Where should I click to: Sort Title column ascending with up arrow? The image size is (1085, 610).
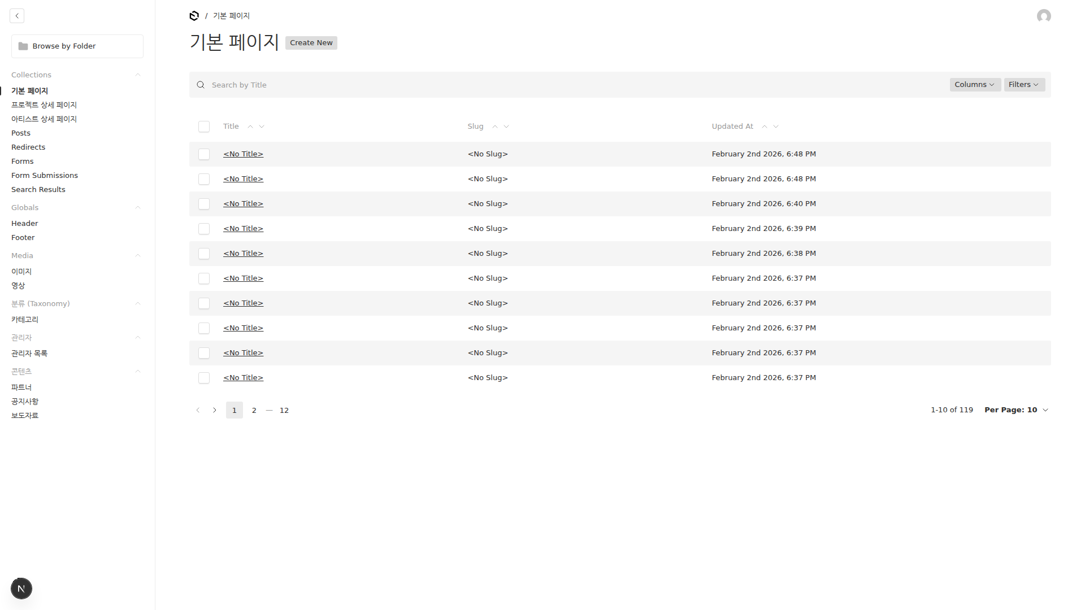tap(250, 127)
